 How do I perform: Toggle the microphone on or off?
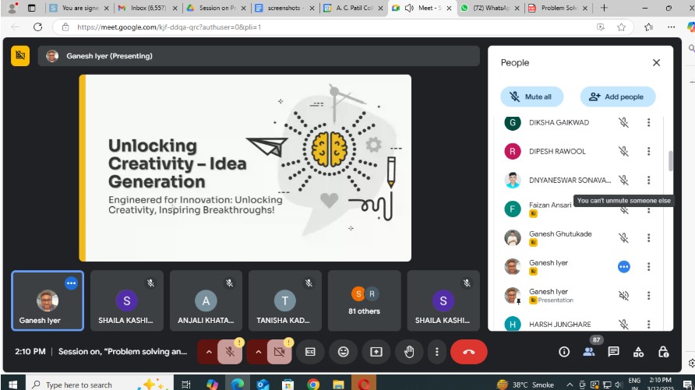[x=231, y=352]
